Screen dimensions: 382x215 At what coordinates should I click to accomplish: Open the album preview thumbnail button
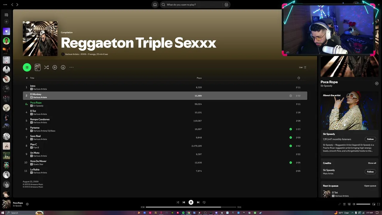click(37, 67)
